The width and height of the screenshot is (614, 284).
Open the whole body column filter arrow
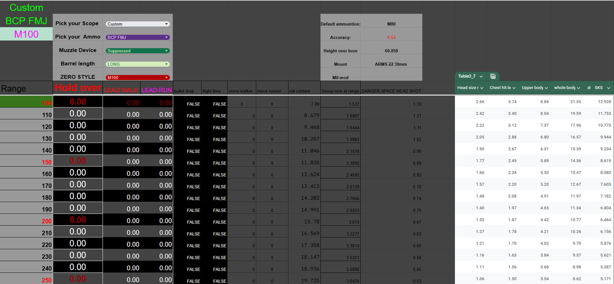tap(578, 88)
